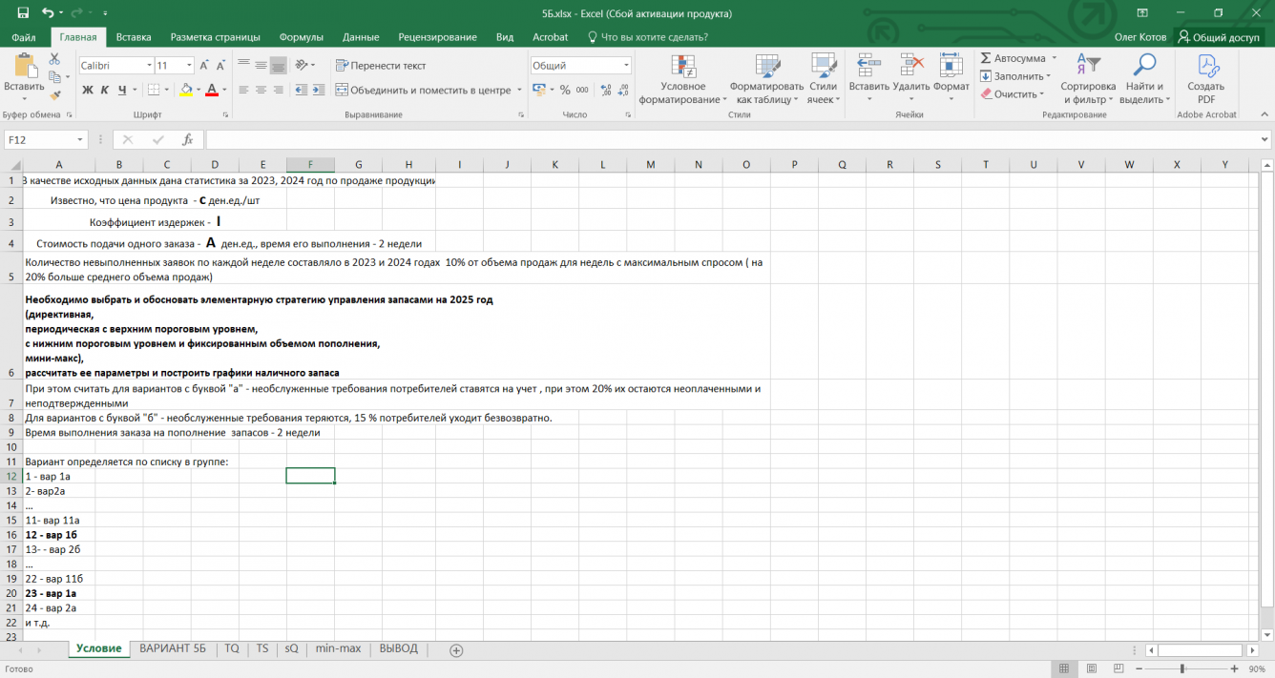Open the Calibri font name dropdown
Viewport: 1275px width, 678px height.
[149, 66]
